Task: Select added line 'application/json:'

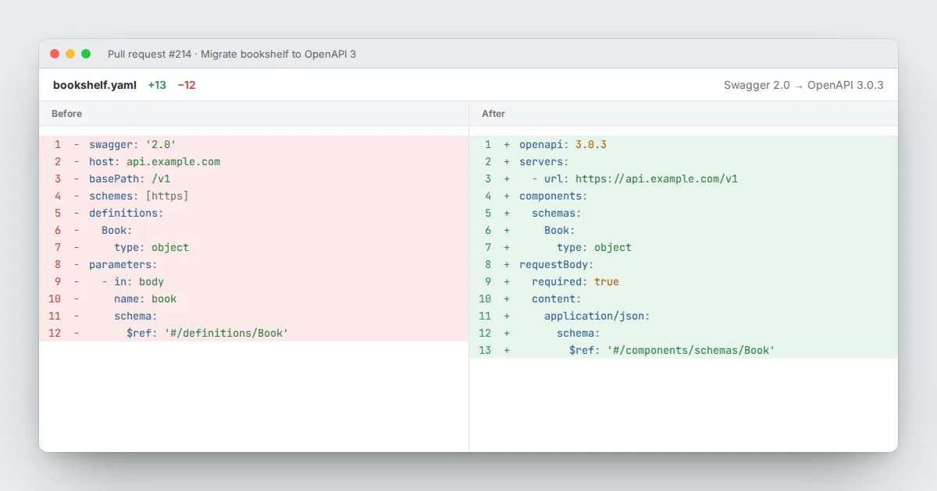Action: coord(683,316)
